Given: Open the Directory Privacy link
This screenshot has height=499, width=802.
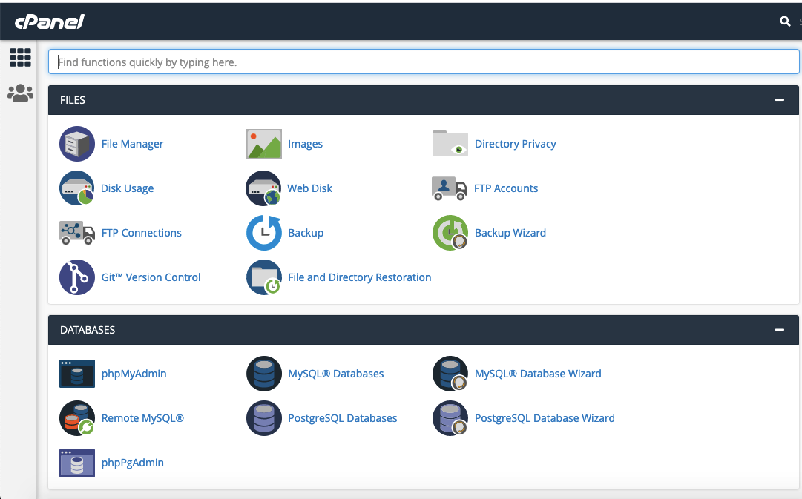Looking at the screenshot, I should click(x=515, y=144).
